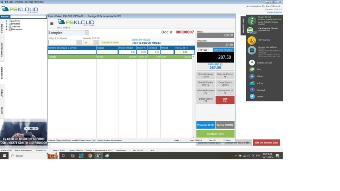Click the Foro forum icon
340x191 pixels.
[x=252, y=69]
